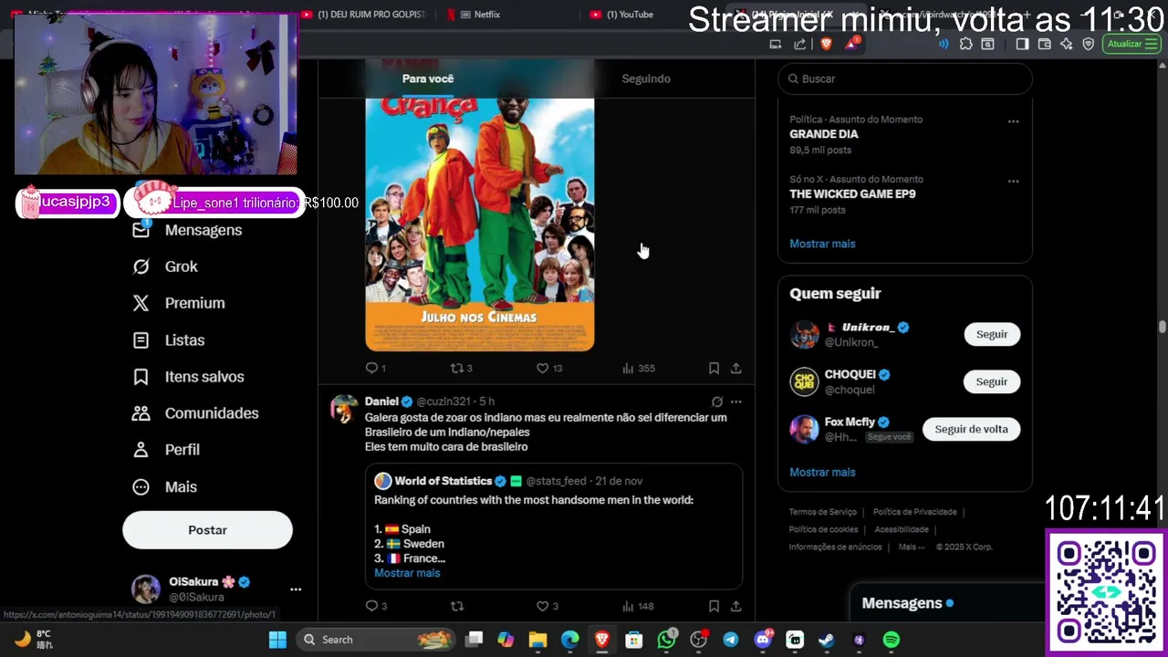Image resolution: width=1168 pixels, height=657 pixels.
Task: Open options for THE WICKED GAME trend
Action: click(1013, 182)
